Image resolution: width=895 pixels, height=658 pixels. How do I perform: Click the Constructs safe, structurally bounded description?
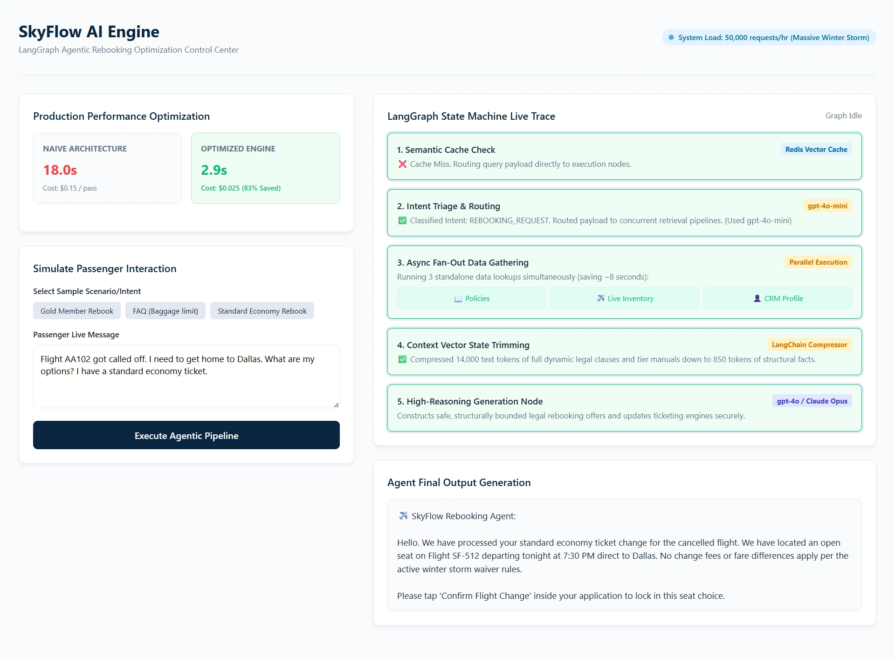(x=571, y=416)
